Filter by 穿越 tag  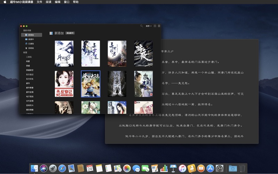tap(28, 66)
